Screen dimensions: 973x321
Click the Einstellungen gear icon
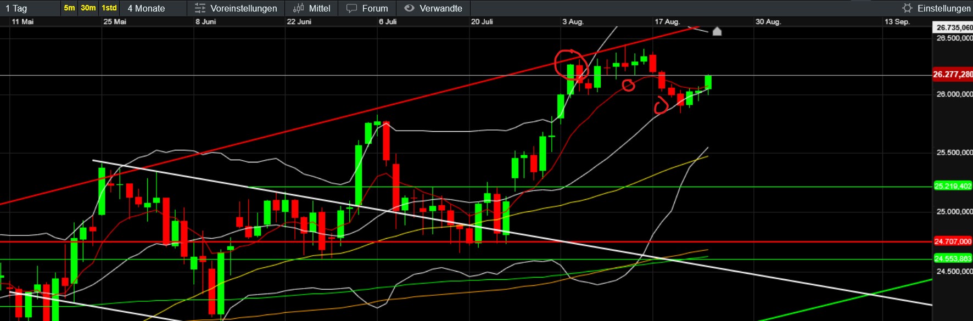coord(907,8)
